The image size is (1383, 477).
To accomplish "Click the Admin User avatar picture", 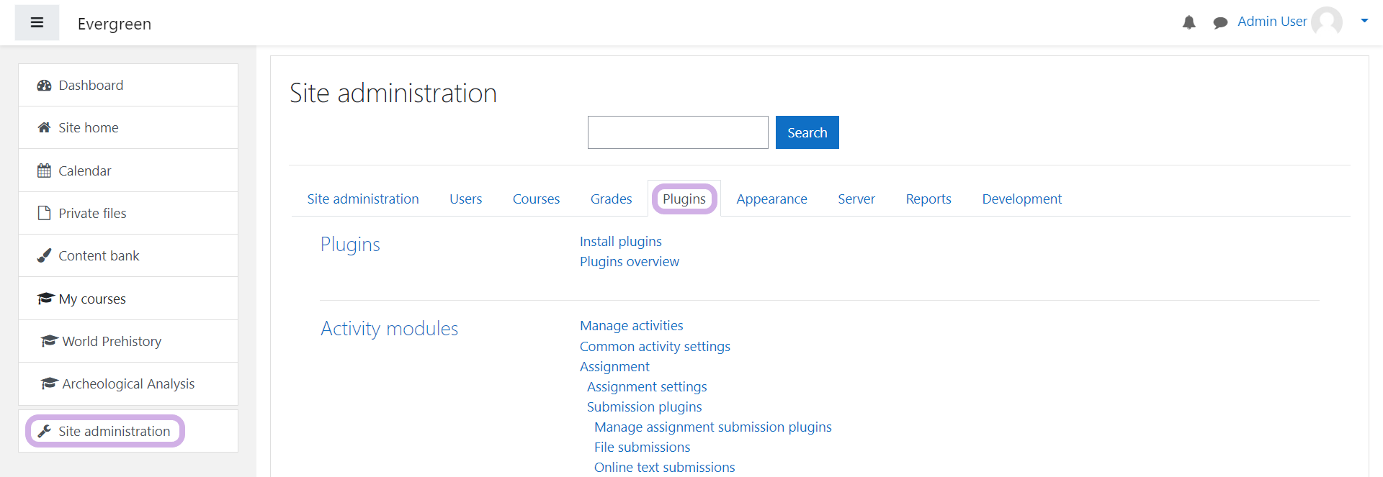I will coord(1326,22).
